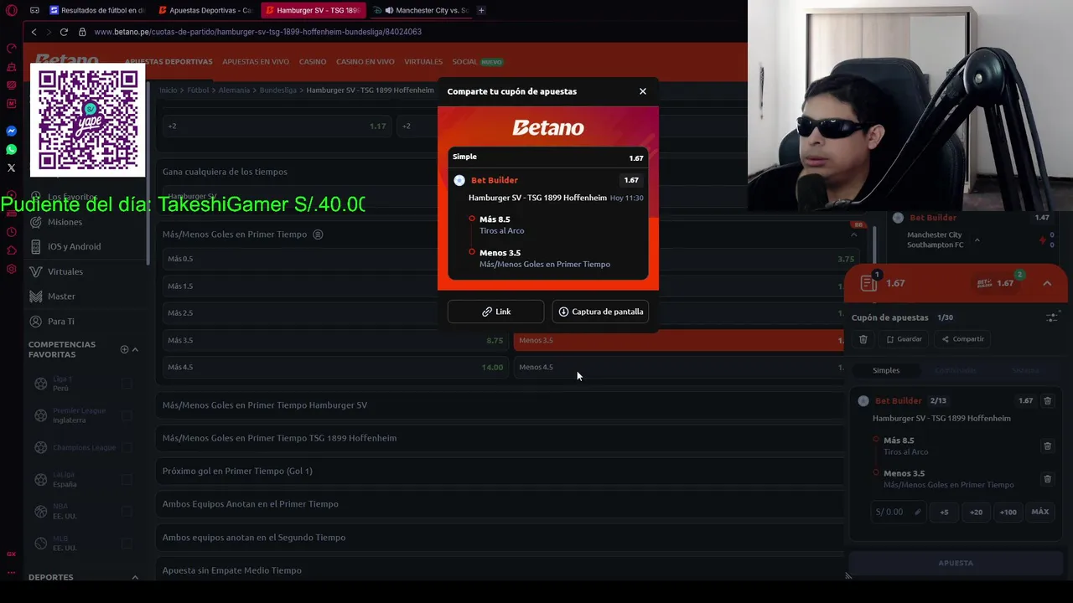Screen dimensions: 1073x603
Task: Tick the Premier League Inglaterra checkbox
Action: 127,415
